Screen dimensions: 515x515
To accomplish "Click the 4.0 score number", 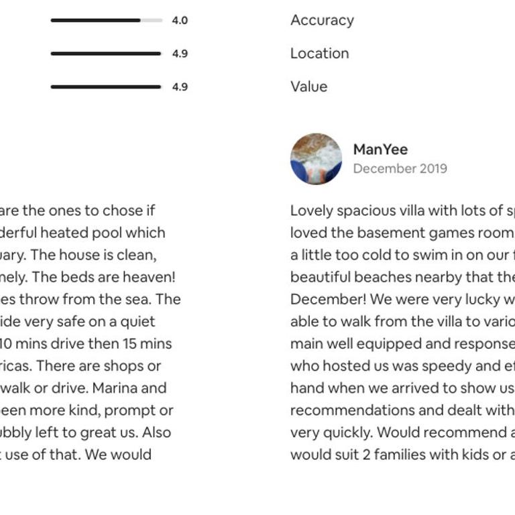I will [180, 20].
